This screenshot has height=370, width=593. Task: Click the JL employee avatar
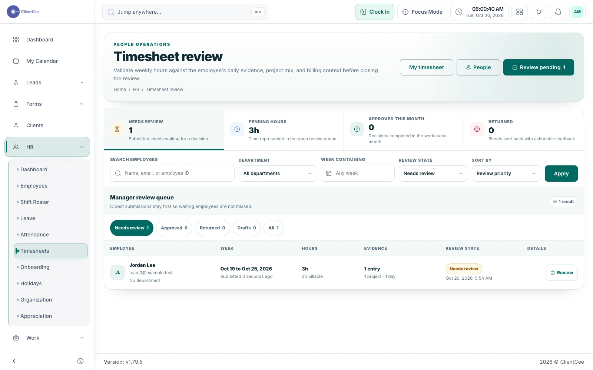coord(117,273)
